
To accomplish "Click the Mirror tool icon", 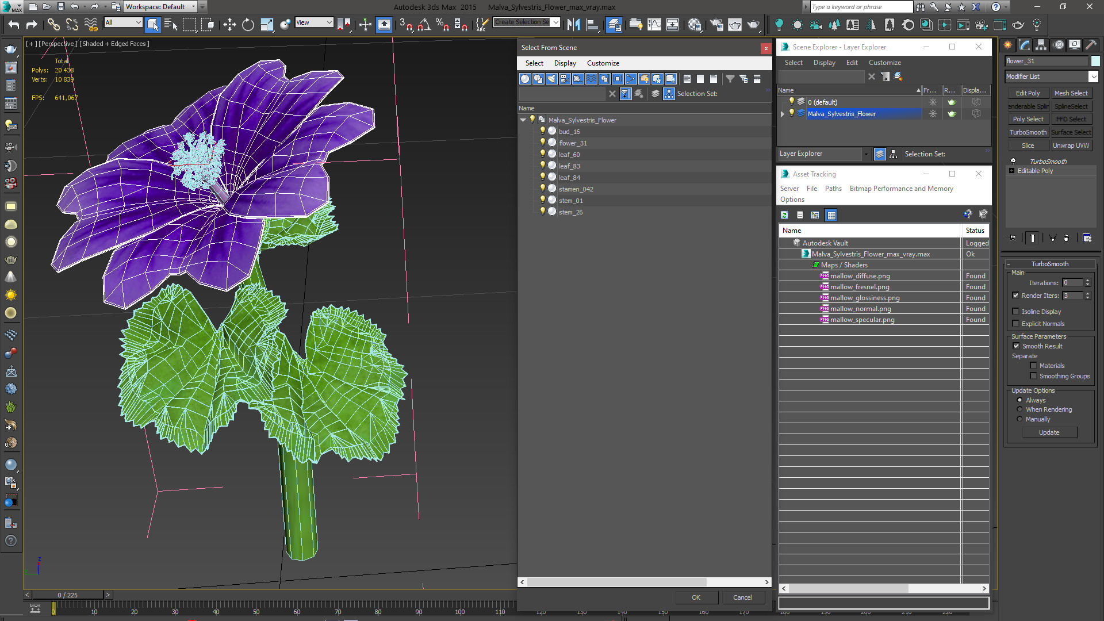I will 573,25.
